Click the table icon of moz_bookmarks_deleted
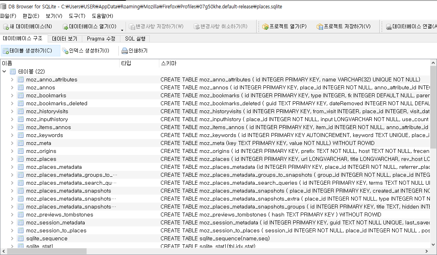The width and height of the screenshot is (437, 255). (21, 103)
